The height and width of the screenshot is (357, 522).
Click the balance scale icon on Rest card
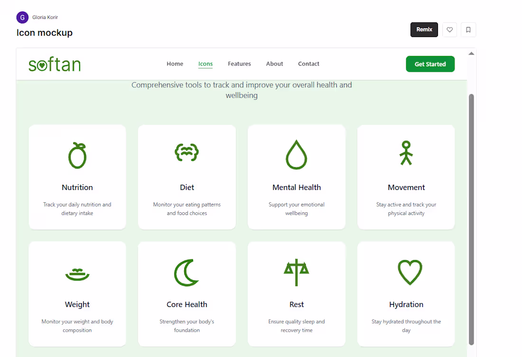click(296, 272)
